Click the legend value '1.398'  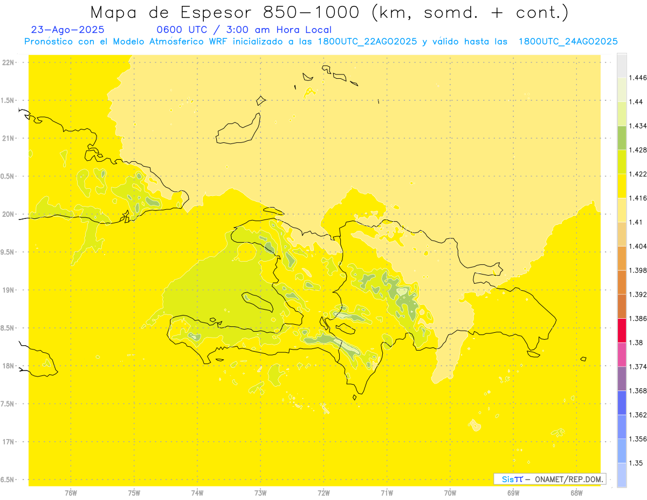coord(637,270)
